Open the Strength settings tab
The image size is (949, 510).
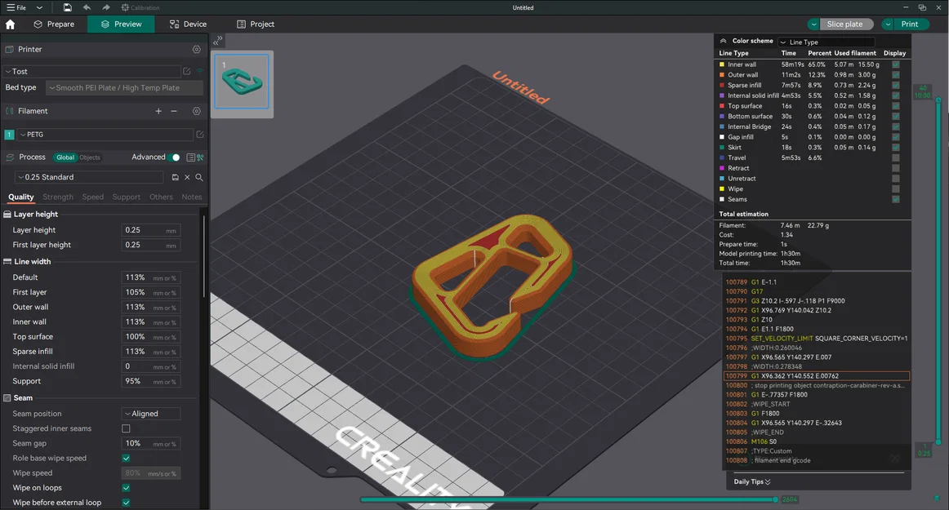pyautogui.click(x=58, y=197)
